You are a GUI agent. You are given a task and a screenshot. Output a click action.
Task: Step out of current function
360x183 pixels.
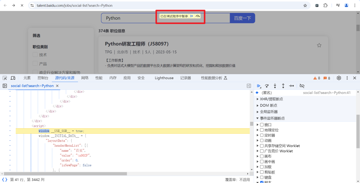coord(283,86)
